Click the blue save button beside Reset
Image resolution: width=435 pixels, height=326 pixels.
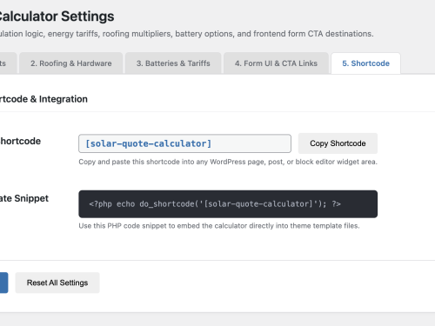(x=3, y=283)
